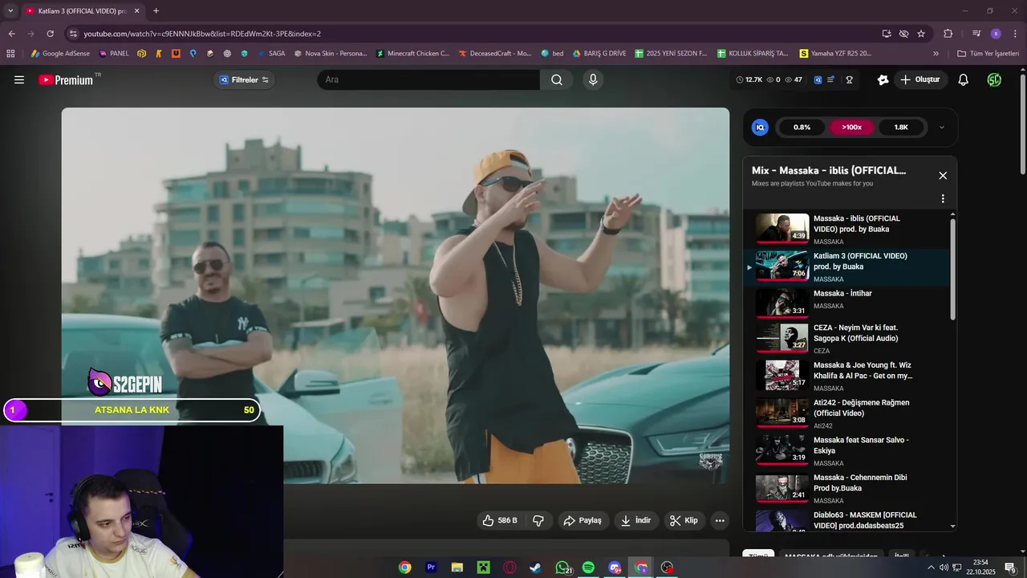Click the round vidIQ badge in score panel
Image resolution: width=1027 pixels, height=578 pixels.
760,127
